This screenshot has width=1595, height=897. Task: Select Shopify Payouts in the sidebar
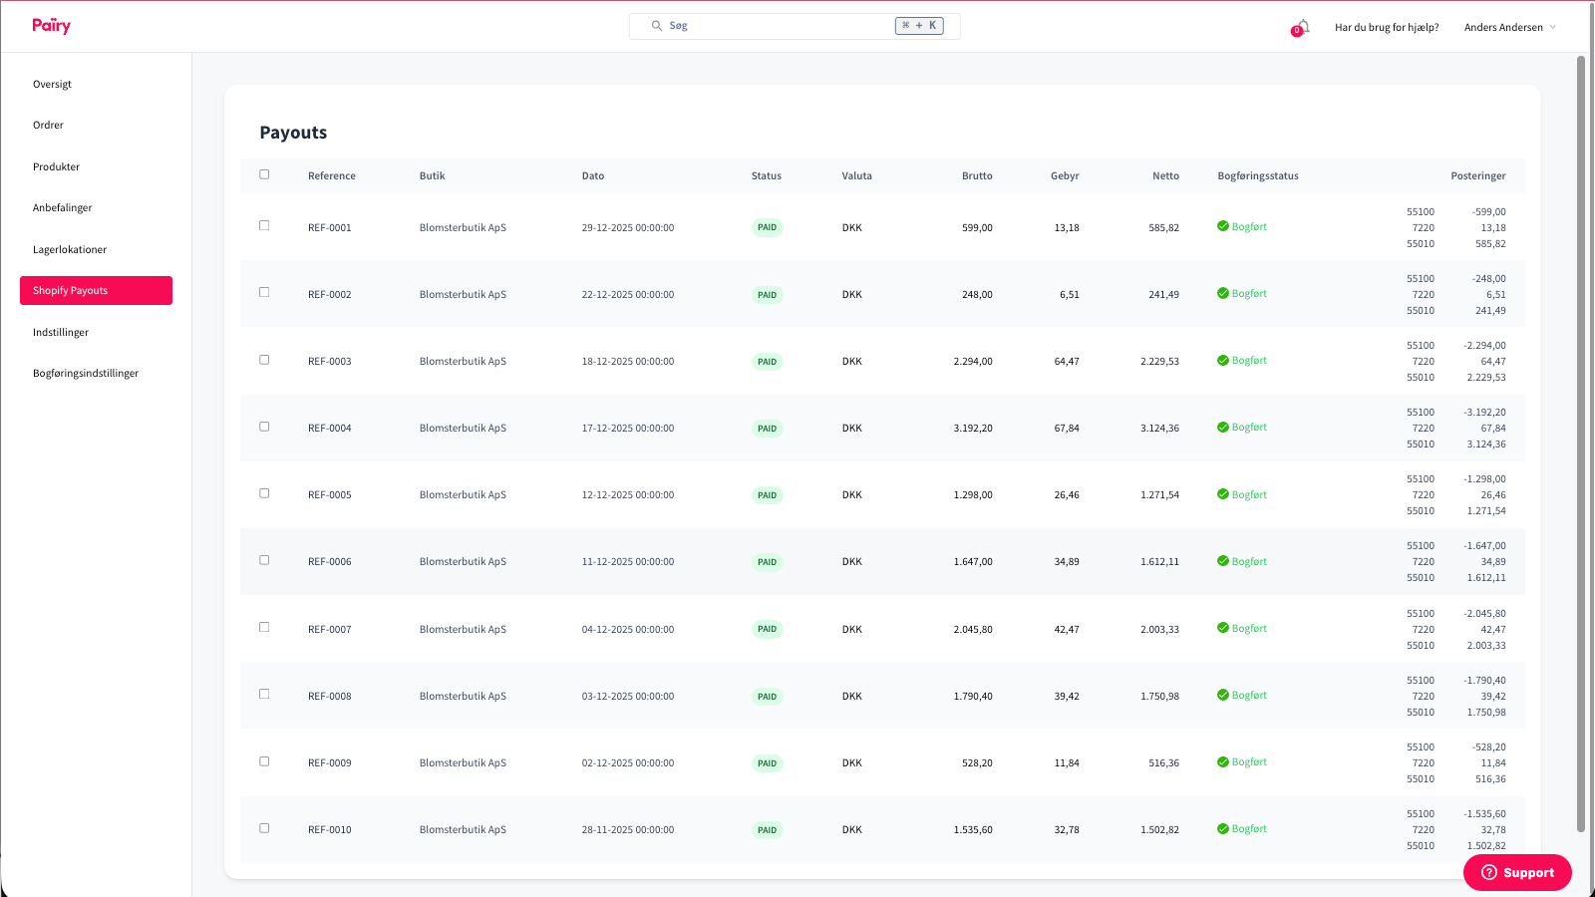pos(70,290)
